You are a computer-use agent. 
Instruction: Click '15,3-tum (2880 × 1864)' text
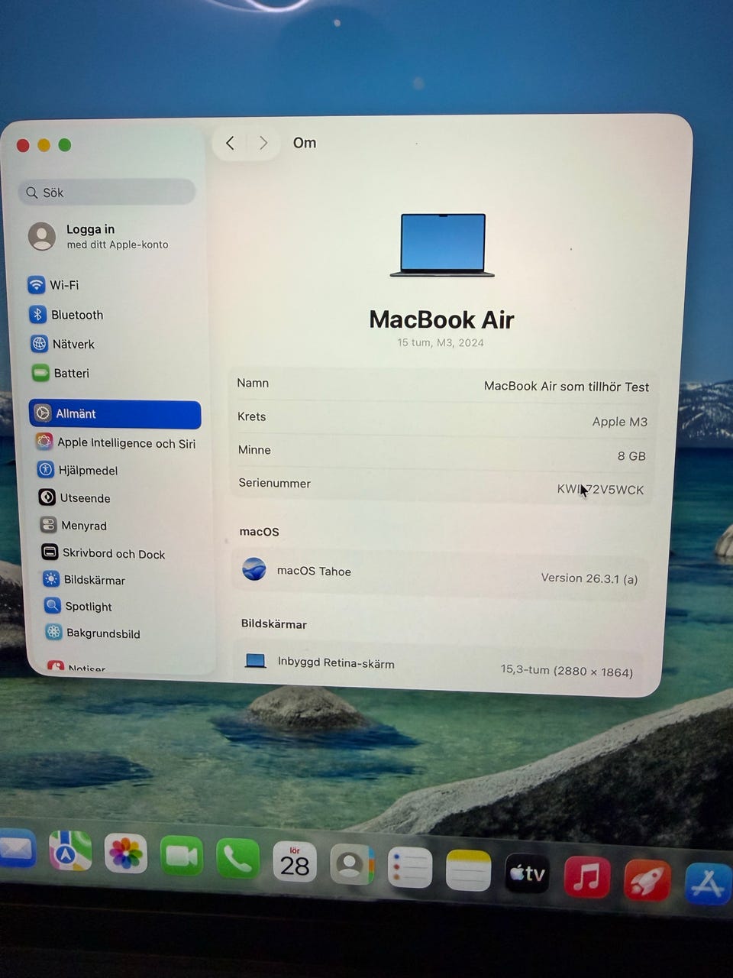[x=567, y=671]
